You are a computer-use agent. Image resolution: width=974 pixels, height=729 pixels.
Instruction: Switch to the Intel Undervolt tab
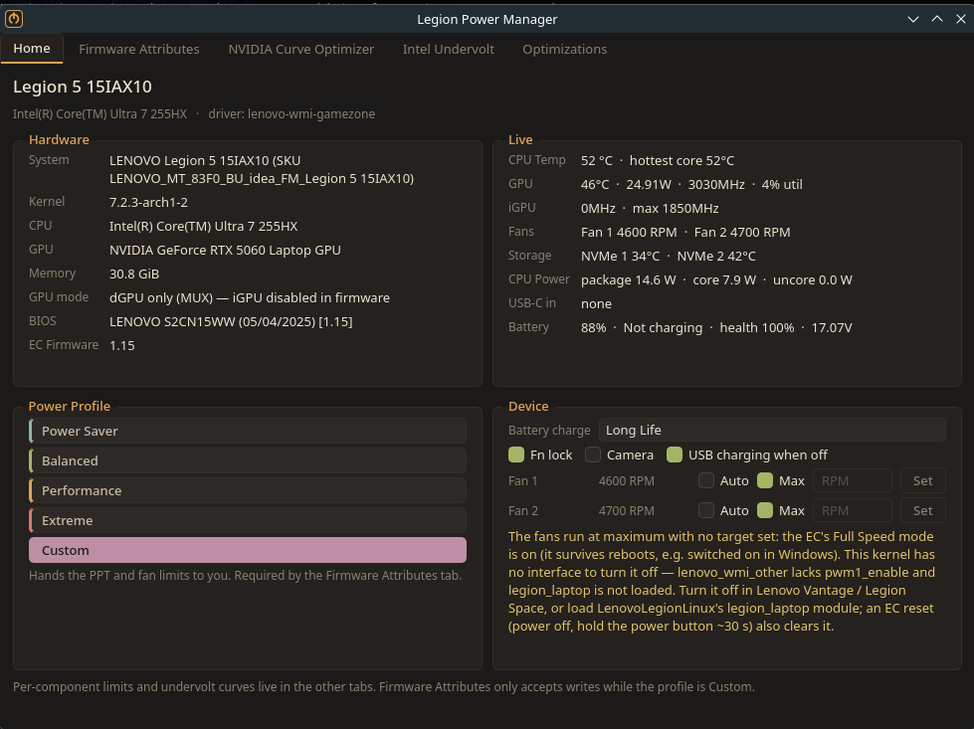tap(449, 49)
